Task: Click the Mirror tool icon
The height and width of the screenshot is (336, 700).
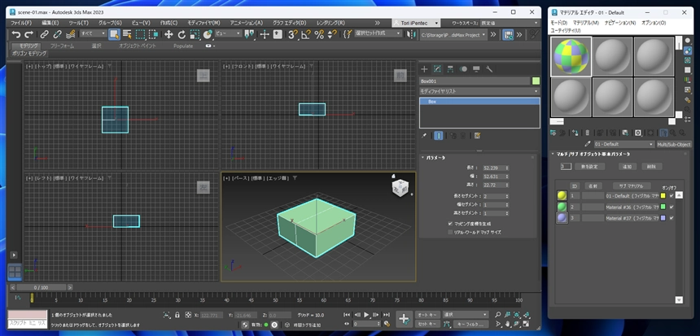Action: pyautogui.click(x=411, y=34)
